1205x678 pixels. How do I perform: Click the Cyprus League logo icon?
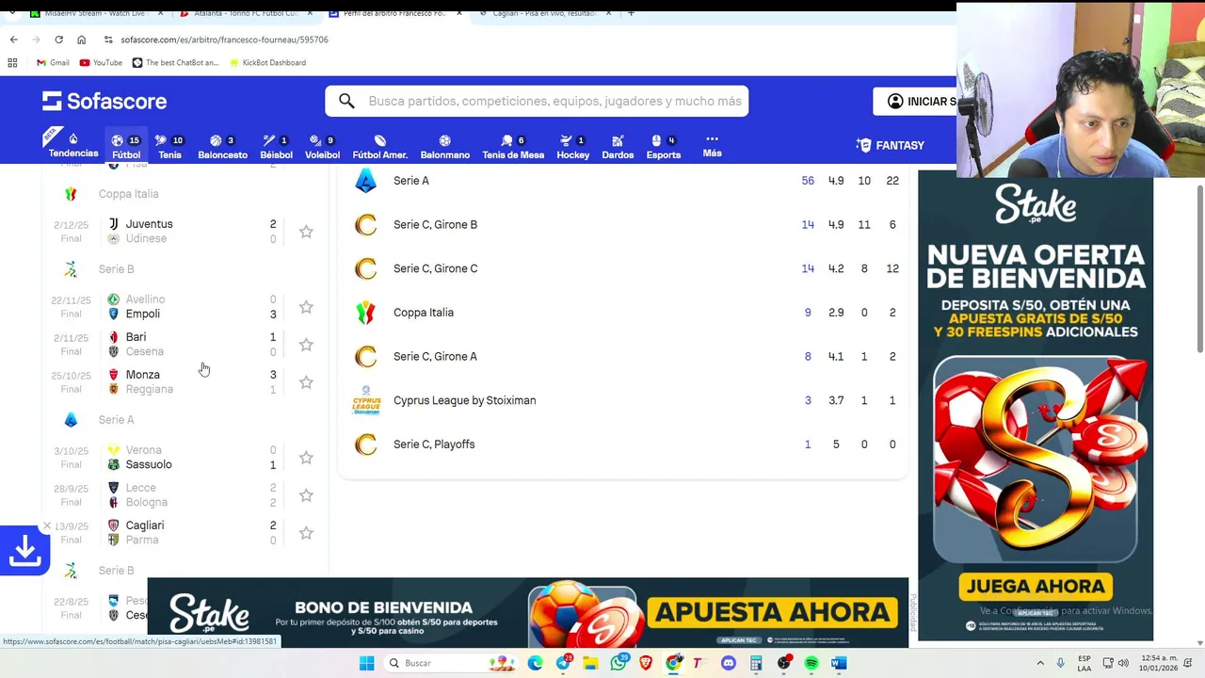(x=366, y=400)
